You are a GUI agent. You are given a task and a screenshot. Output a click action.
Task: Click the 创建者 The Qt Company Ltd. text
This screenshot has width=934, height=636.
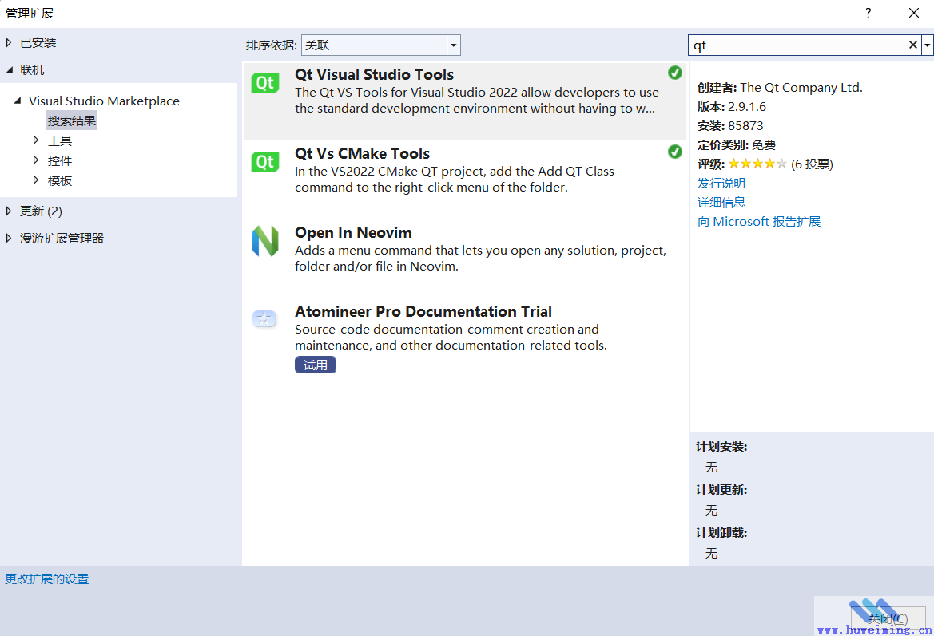(x=780, y=88)
